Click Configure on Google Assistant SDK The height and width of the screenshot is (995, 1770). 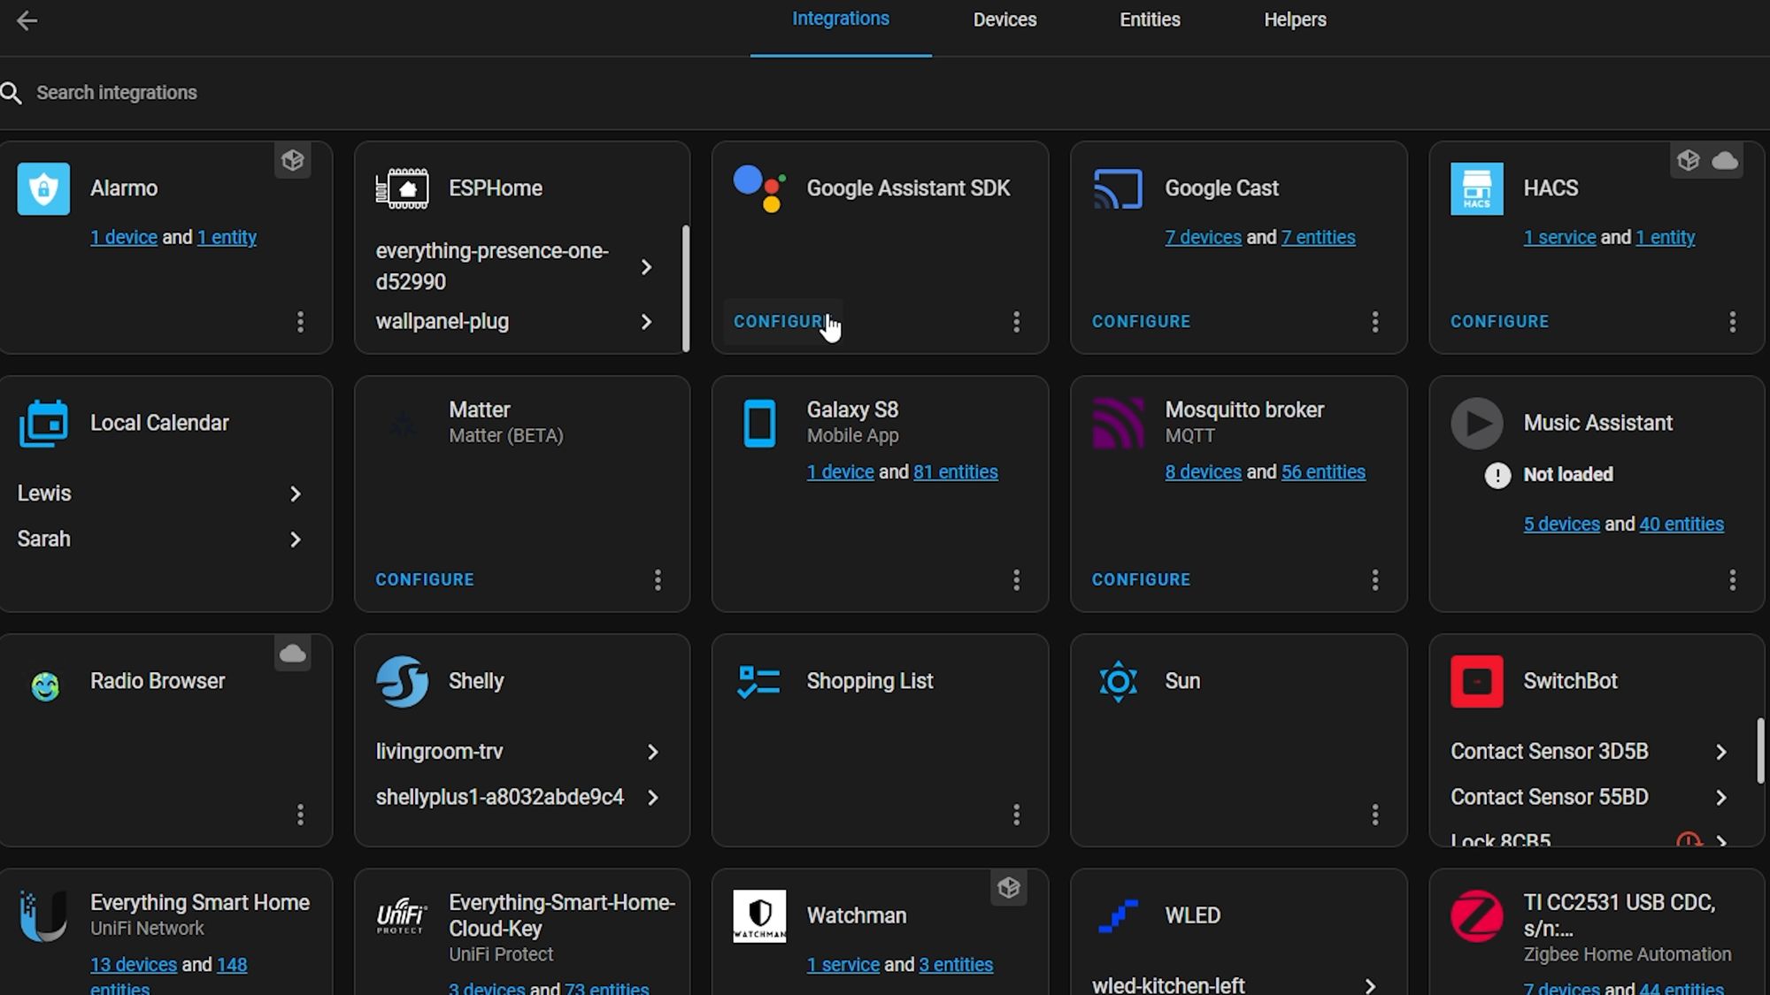point(783,322)
